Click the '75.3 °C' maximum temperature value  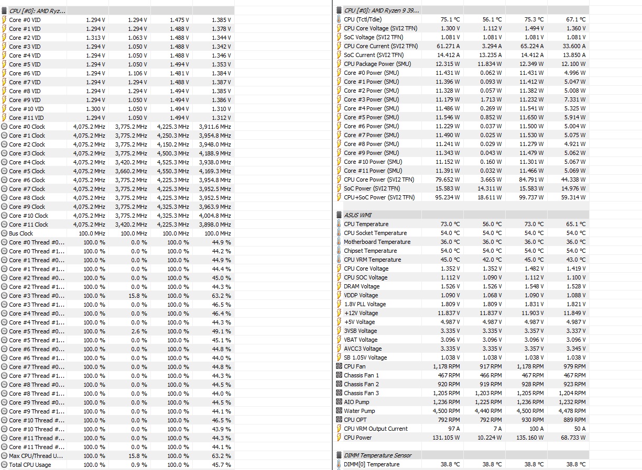[x=534, y=19]
